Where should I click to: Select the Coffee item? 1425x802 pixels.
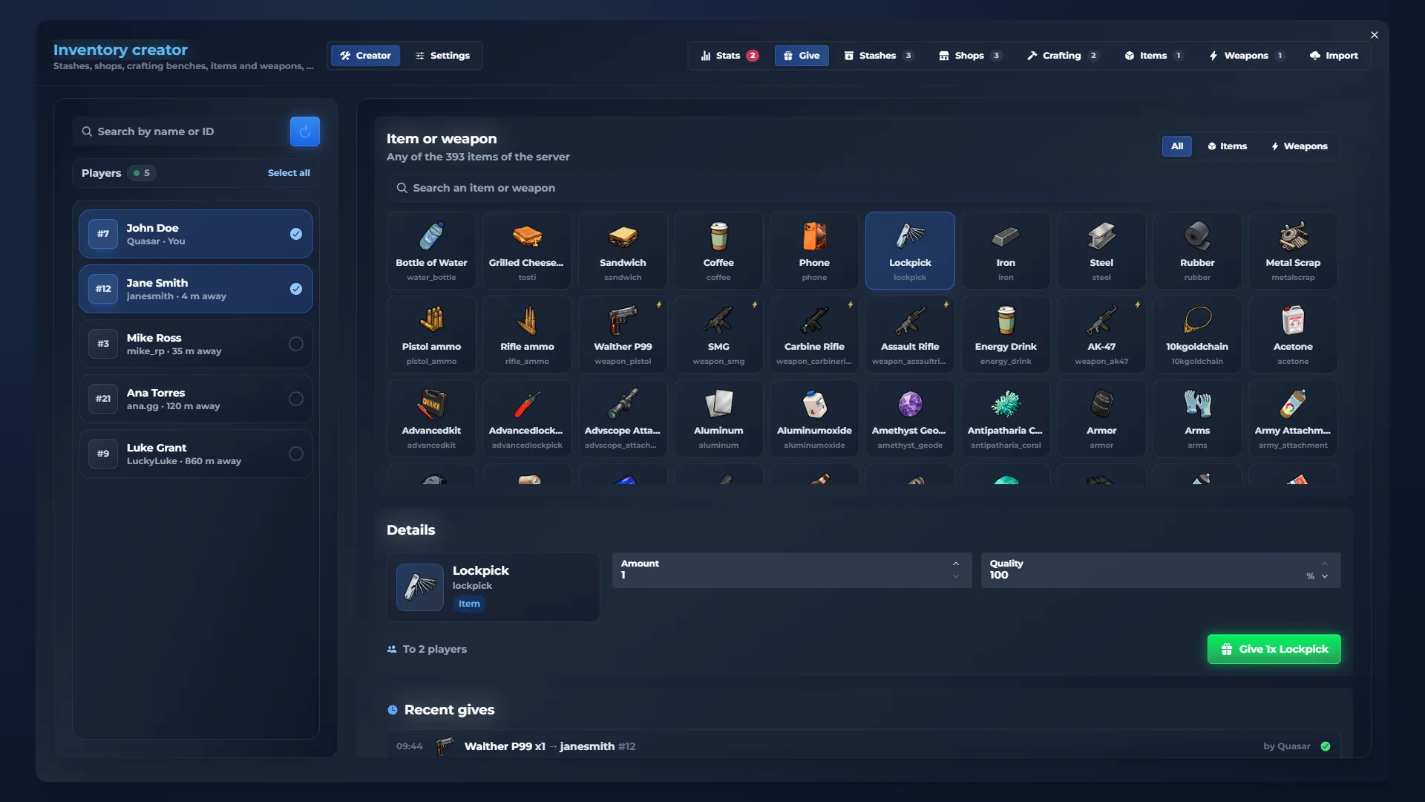[718, 250]
